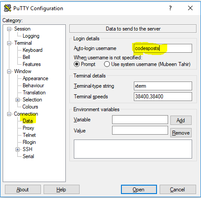Click the Auto-login username field
Image resolution: width=201 pixels, height=198 pixels.
tap(163, 48)
